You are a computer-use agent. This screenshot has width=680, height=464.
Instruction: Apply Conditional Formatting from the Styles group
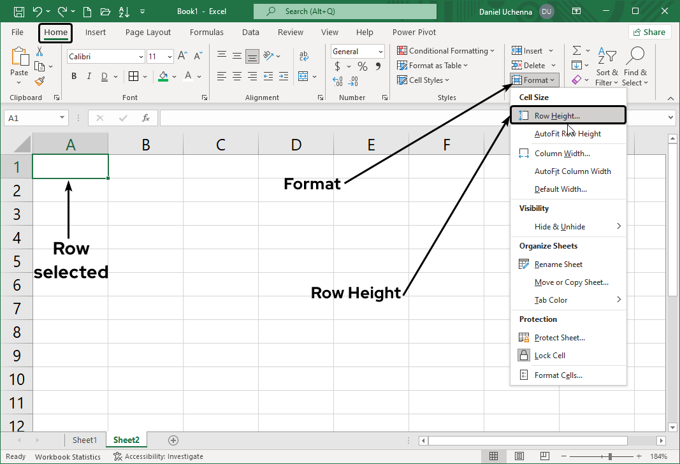[x=446, y=50]
